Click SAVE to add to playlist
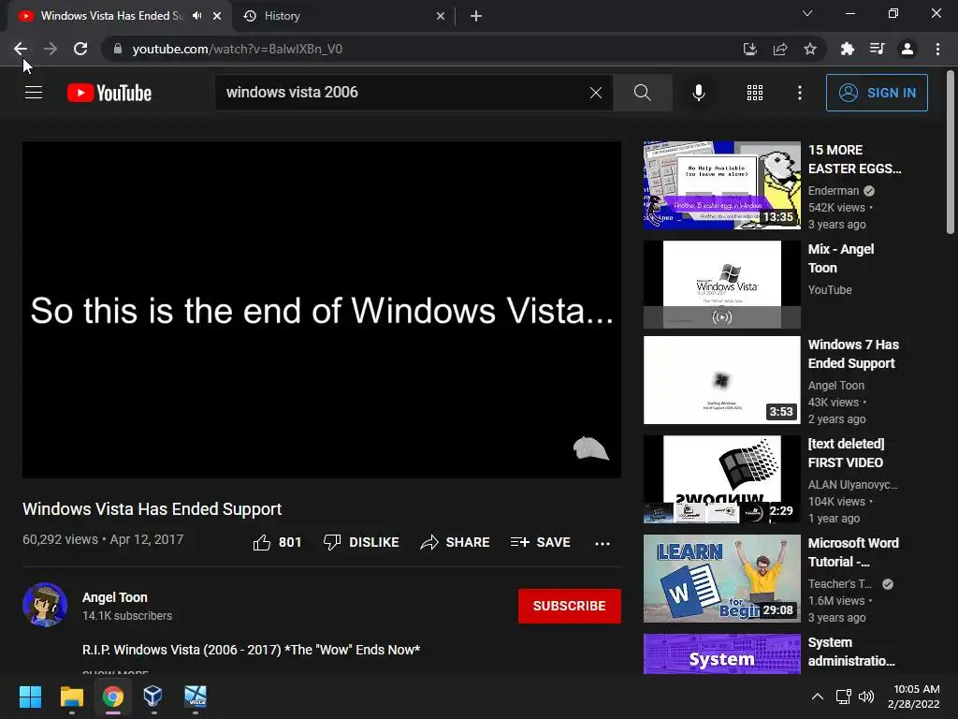This screenshot has width=958, height=719. 540,542
